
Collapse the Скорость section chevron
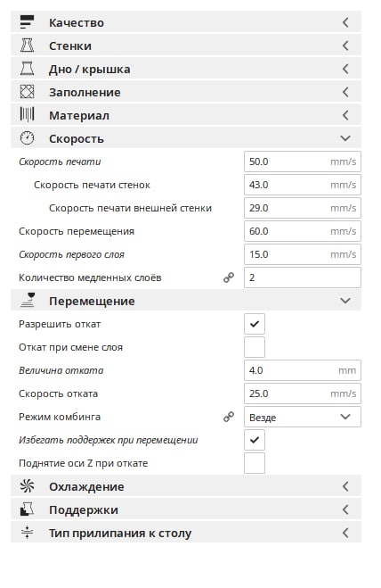(345, 138)
